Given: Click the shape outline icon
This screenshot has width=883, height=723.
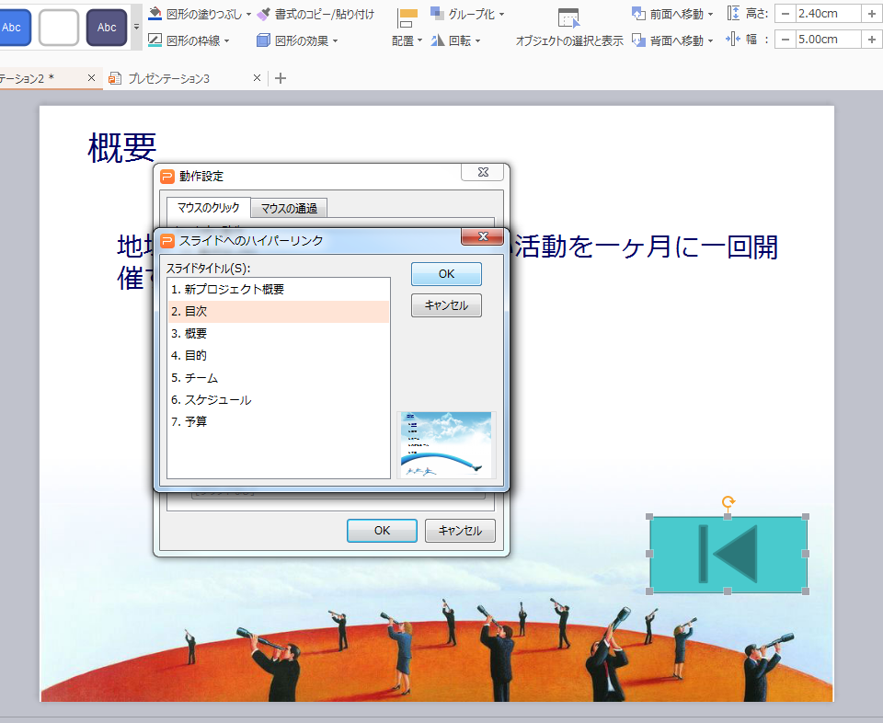Looking at the screenshot, I should 155,40.
